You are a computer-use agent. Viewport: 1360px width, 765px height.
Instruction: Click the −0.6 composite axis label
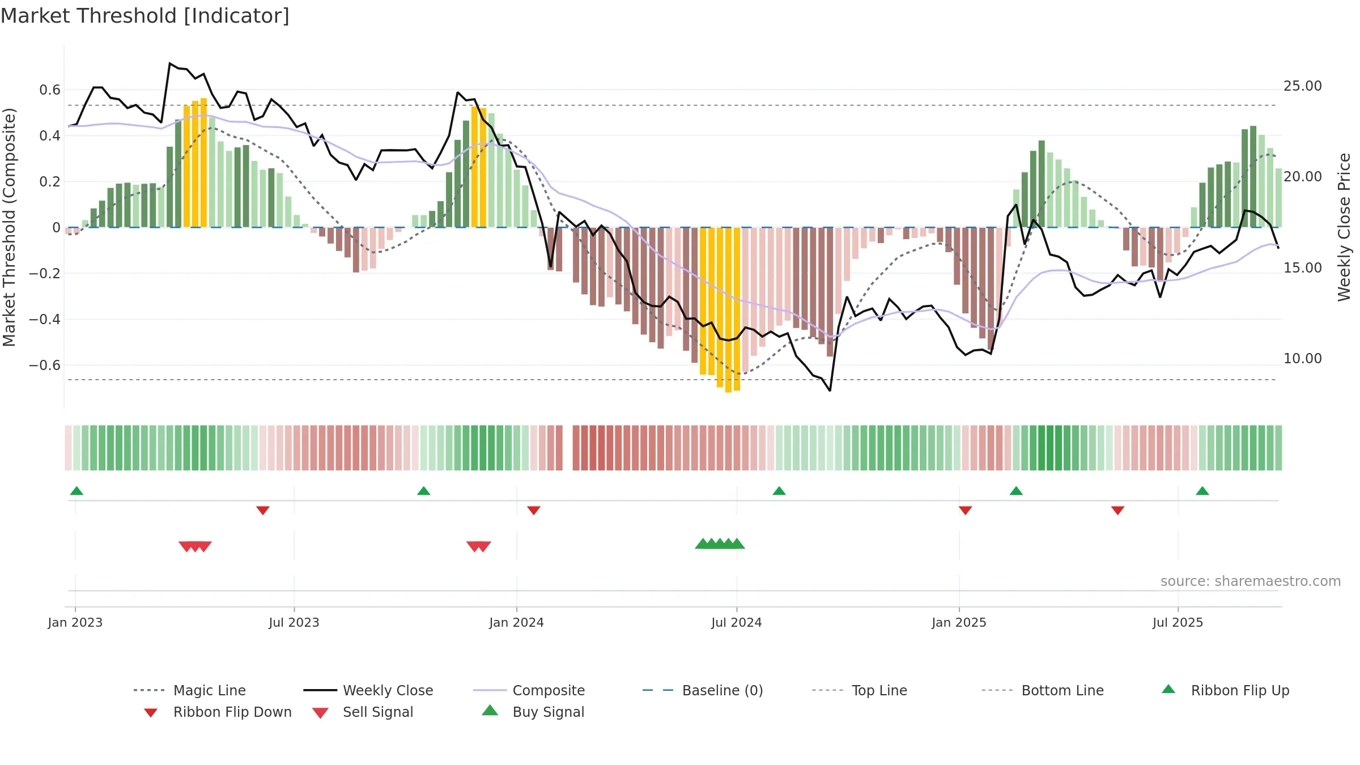(x=45, y=365)
